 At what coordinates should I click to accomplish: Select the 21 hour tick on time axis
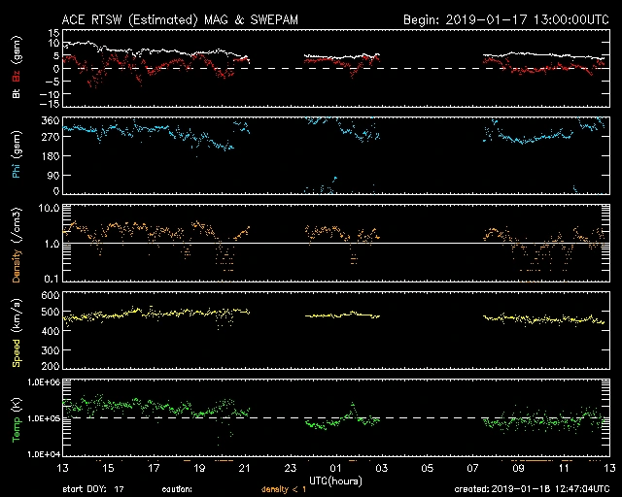(245, 468)
